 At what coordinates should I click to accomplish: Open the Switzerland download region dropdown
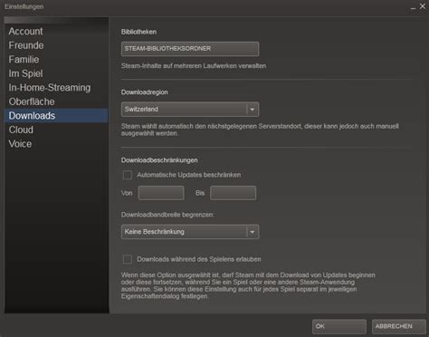(190, 110)
